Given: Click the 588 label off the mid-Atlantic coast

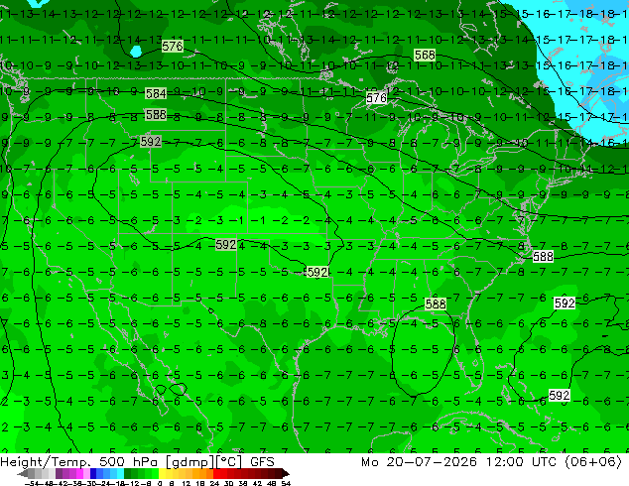Looking at the screenshot, I should (x=543, y=256).
